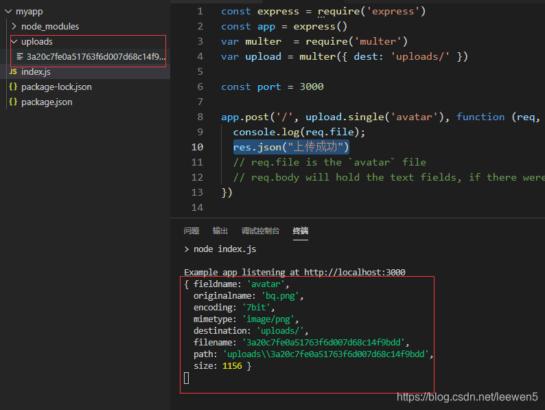Open the http://localhost:3000 link in the terminal
The width and height of the screenshot is (545, 410).
coord(355,272)
